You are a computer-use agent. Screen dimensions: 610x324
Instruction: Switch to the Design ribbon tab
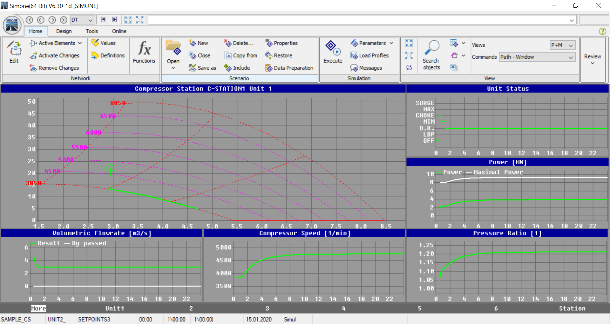(64, 31)
